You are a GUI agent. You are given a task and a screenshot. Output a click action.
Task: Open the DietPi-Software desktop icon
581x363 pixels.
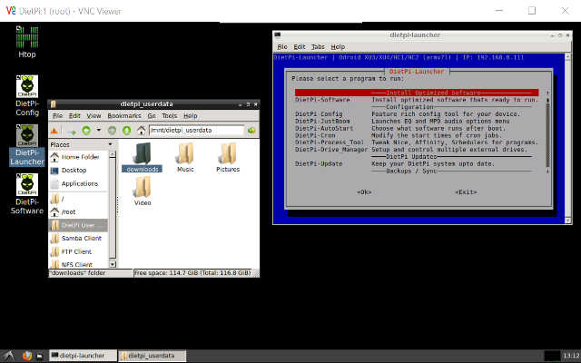tap(26, 194)
